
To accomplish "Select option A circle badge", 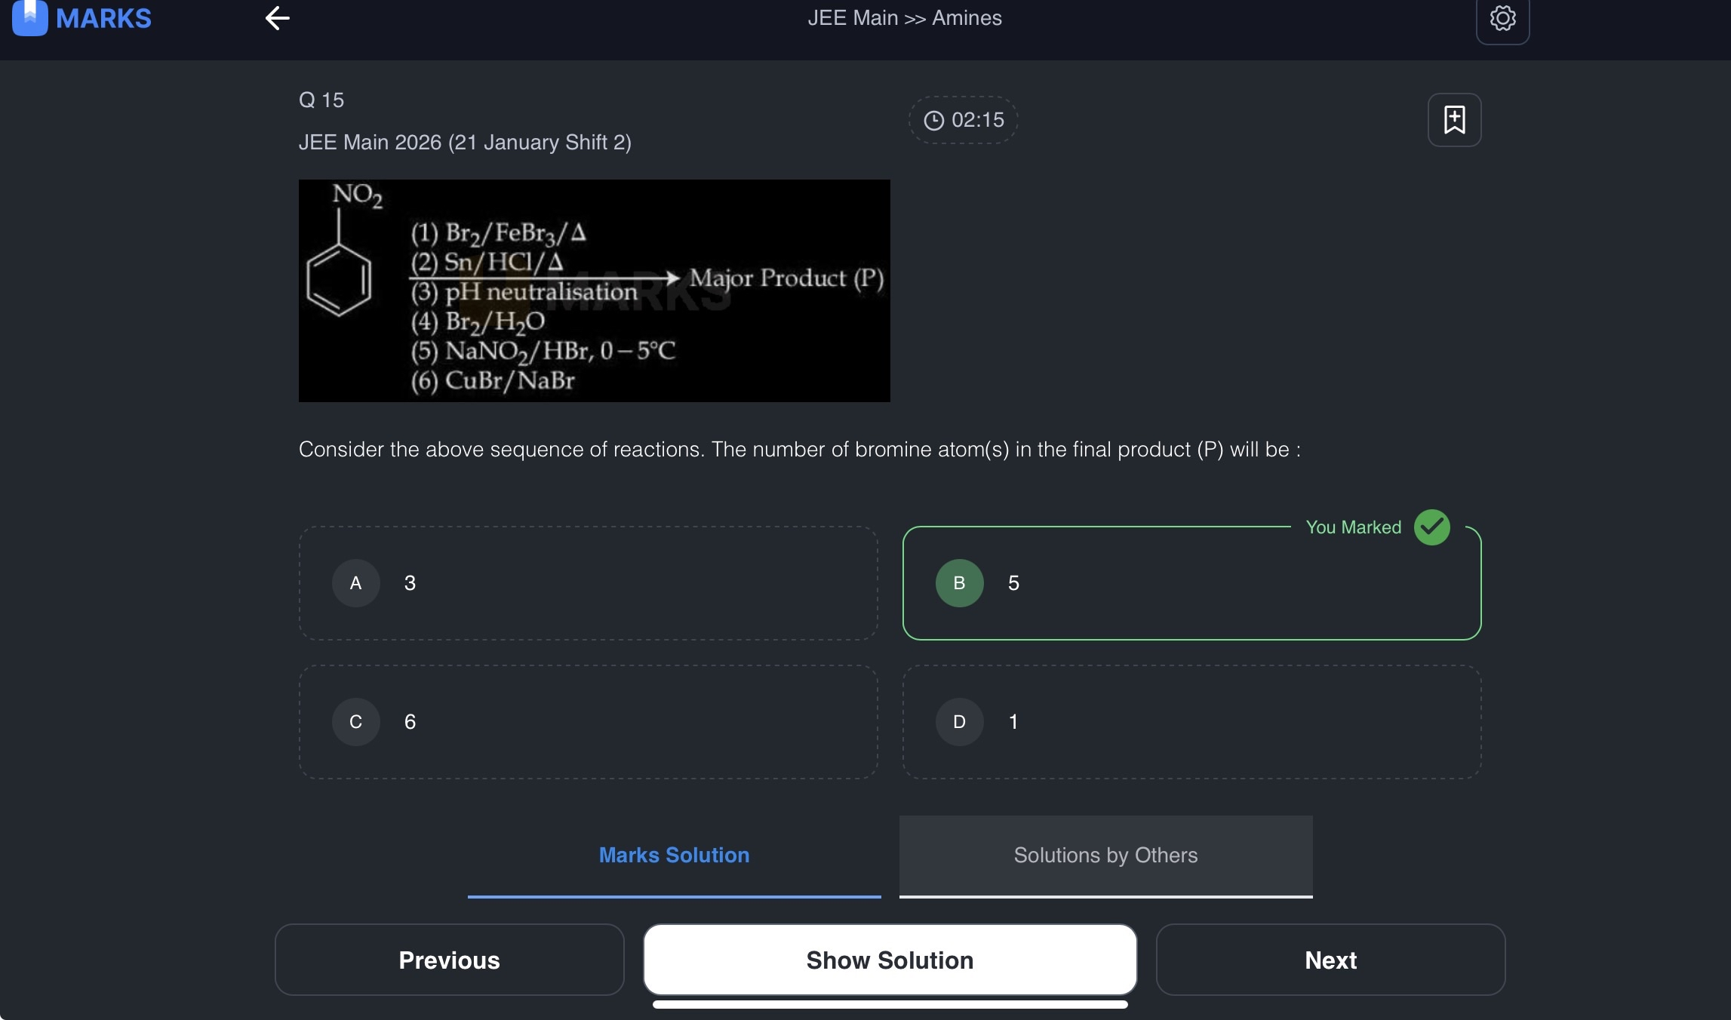I will click(x=355, y=583).
